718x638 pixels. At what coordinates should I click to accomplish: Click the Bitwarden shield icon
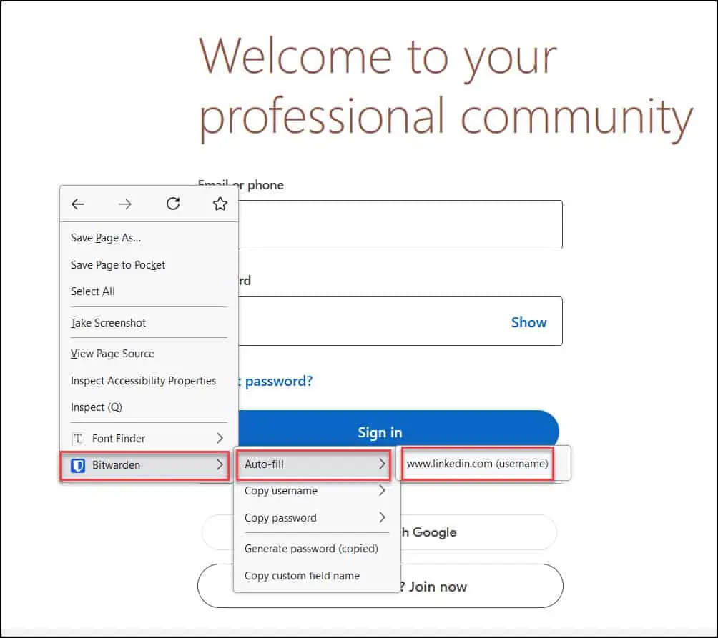[78, 465]
